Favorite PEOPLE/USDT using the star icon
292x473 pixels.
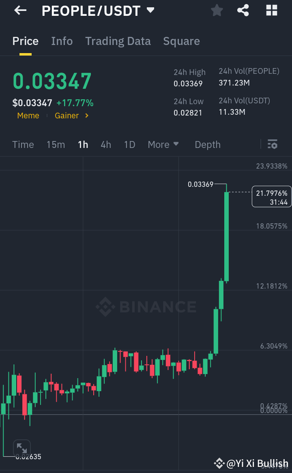click(217, 10)
